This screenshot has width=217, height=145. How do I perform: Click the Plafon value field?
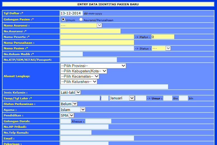pos(163,37)
